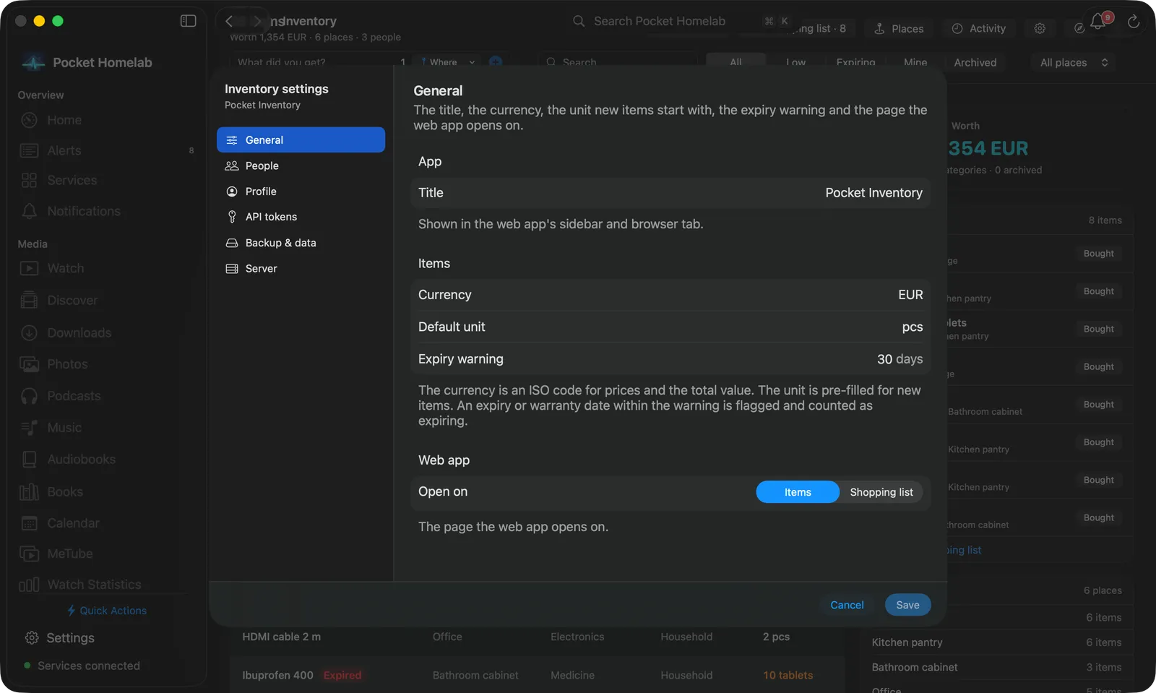The height and width of the screenshot is (693, 1156).
Task: Edit the Title field showing Pocket Inventory
Action: (x=670, y=193)
